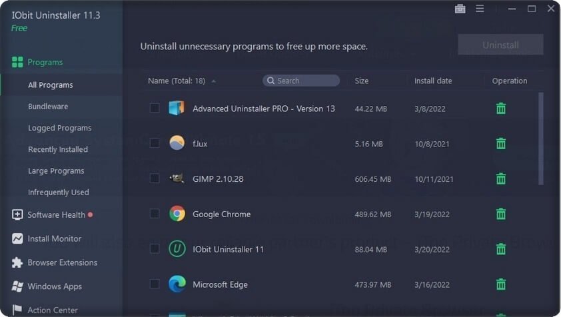The height and width of the screenshot is (317, 561).
Task: Click the 606.45 MB size value
Action: (373, 179)
